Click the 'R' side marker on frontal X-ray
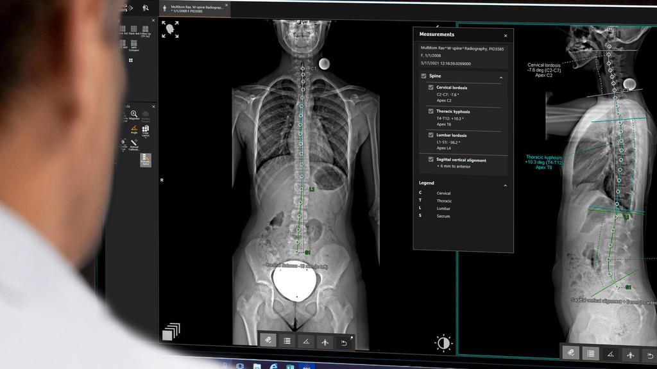 coord(162,180)
